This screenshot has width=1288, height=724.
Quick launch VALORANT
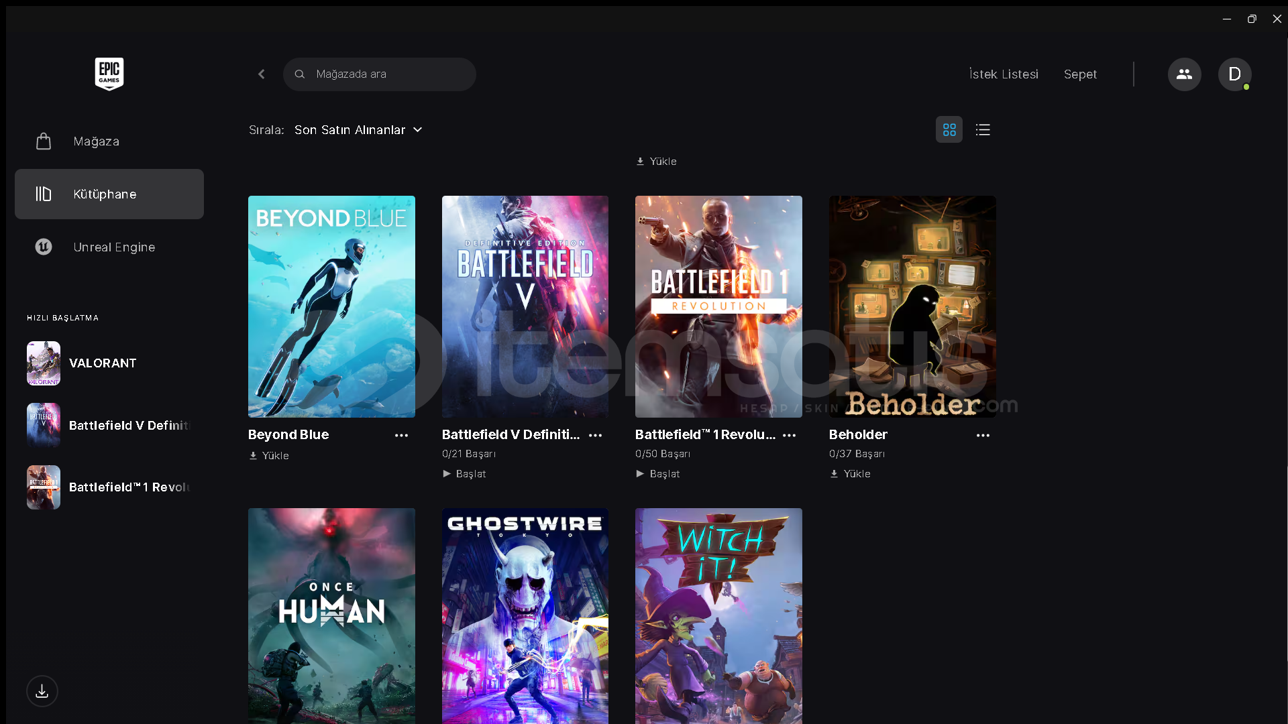pos(109,363)
